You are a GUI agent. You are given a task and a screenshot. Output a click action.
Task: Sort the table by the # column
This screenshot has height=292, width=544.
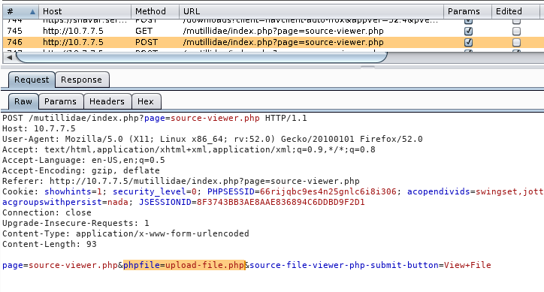(x=20, y=11)
